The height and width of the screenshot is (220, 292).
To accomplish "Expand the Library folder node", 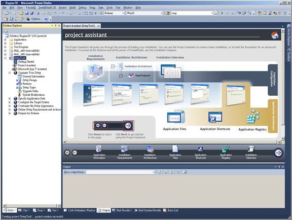I will 5,43.
